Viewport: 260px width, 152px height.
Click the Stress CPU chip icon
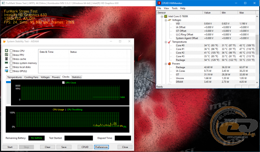[6, 51]
